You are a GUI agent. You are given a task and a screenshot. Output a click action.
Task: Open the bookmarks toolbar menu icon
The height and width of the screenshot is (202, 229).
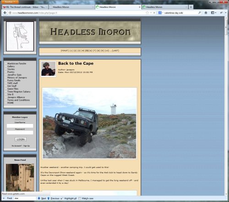coord(213,13)
